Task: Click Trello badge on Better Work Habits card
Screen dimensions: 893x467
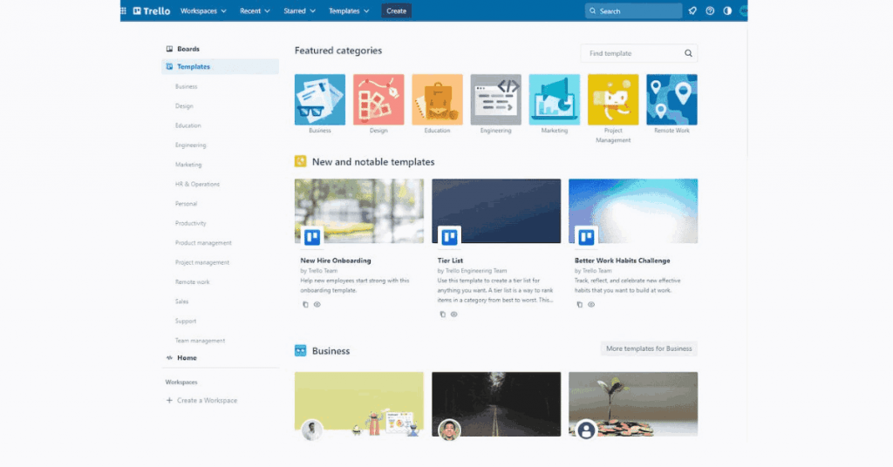Action: pyautogui.click(x=586, y=237)
